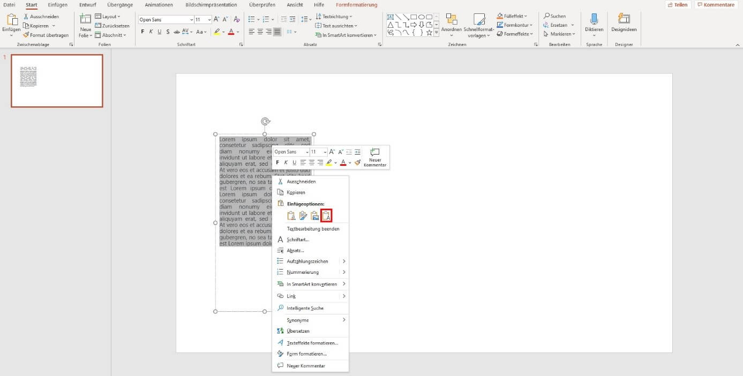Screen dimensions: 743x376
Task: Open the ribbon font size dropdown
Action: 209,20
